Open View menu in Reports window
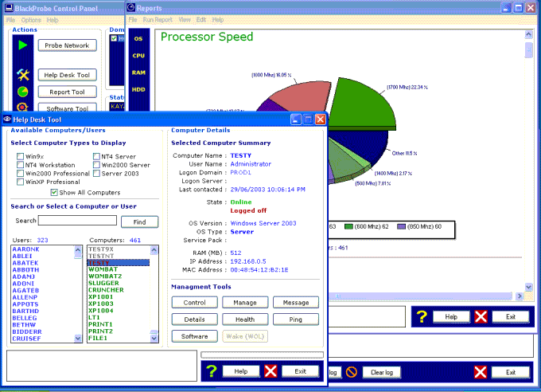The height and width of the screenshot is (392, 541). pyautogui.click(x=185, y=20)
